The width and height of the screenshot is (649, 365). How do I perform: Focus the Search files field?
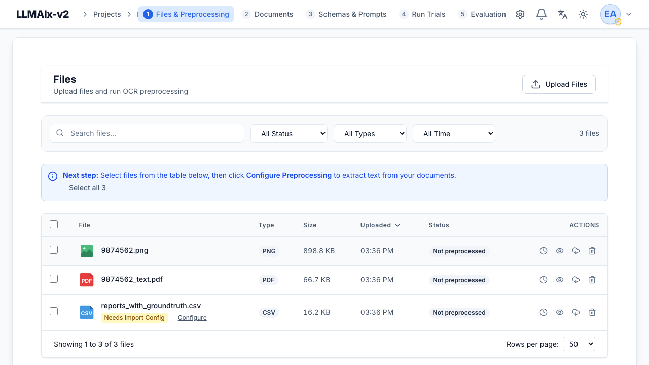(147, 133)
